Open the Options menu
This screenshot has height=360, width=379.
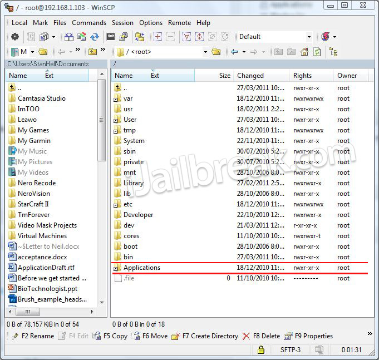[x=151, y=23]
